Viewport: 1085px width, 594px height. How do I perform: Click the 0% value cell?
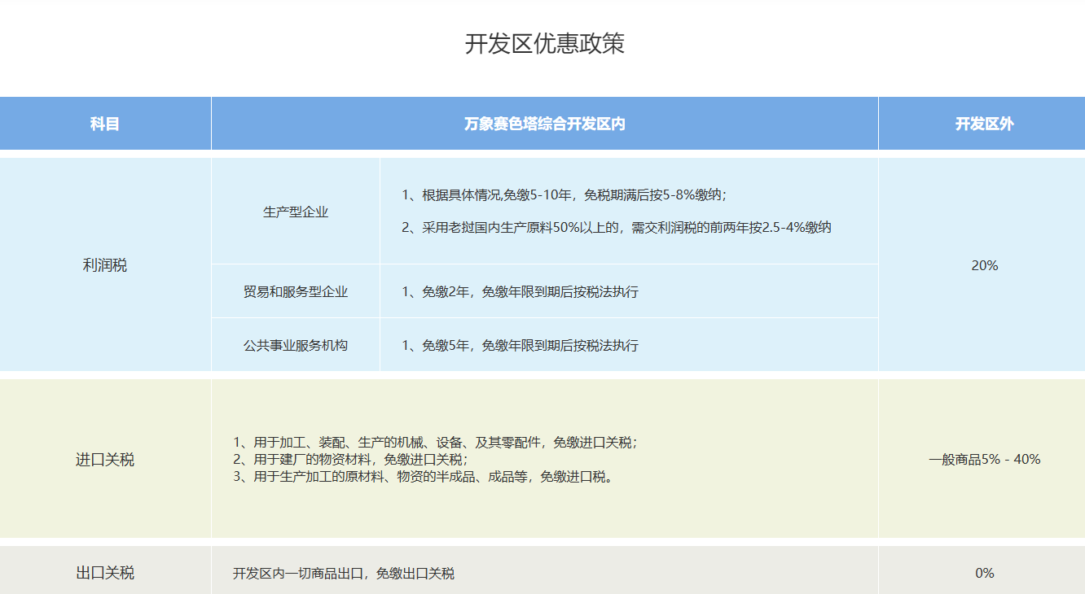click(x=982, y=572)
